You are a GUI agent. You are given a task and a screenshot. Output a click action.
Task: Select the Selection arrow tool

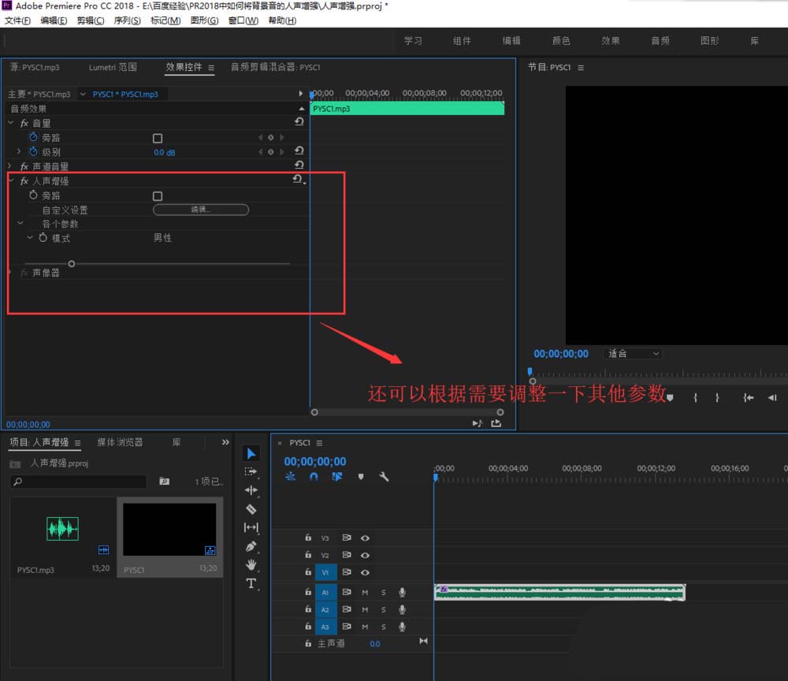pyautogui.click(x=251, y=453)
